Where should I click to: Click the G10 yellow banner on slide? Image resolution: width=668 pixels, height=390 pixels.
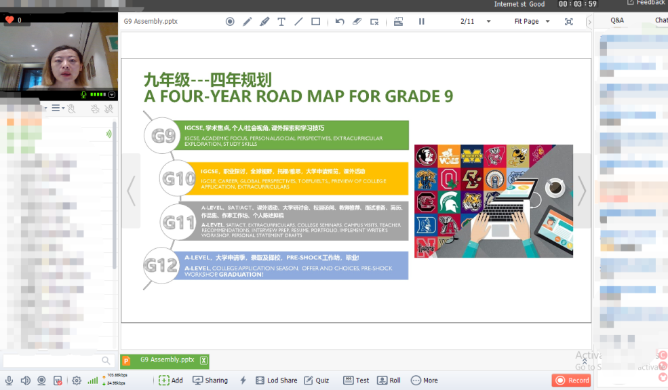pyautogui.click(x=298, y=178)
